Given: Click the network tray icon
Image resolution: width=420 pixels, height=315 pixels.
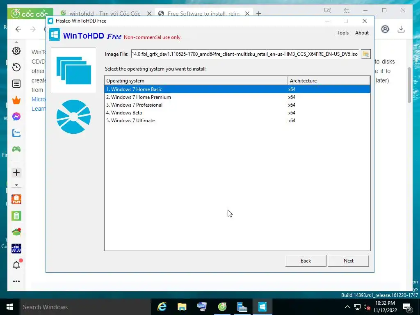Looking at the screenshot, I should click(x=357, y=307).
